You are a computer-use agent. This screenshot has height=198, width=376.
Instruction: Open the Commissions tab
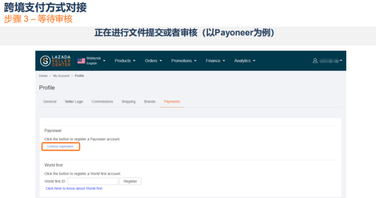point(102,102)
